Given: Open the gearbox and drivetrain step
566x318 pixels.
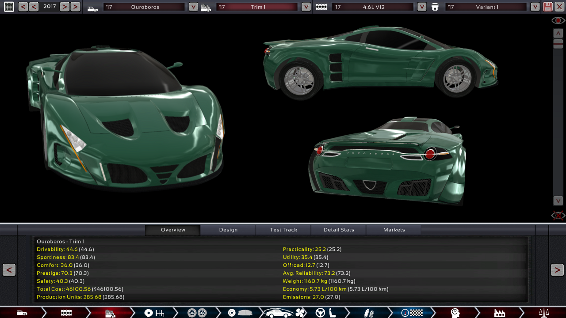Looking at the screenshot, I should [x=154, y=313].
